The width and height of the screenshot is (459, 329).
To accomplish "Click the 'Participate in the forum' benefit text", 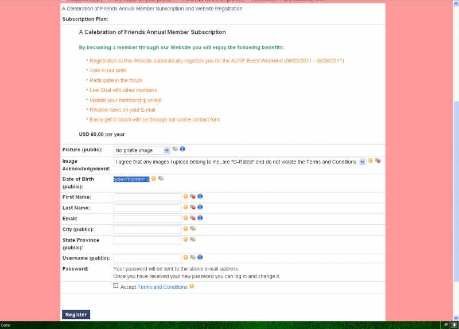I will [x=116, y=80].
